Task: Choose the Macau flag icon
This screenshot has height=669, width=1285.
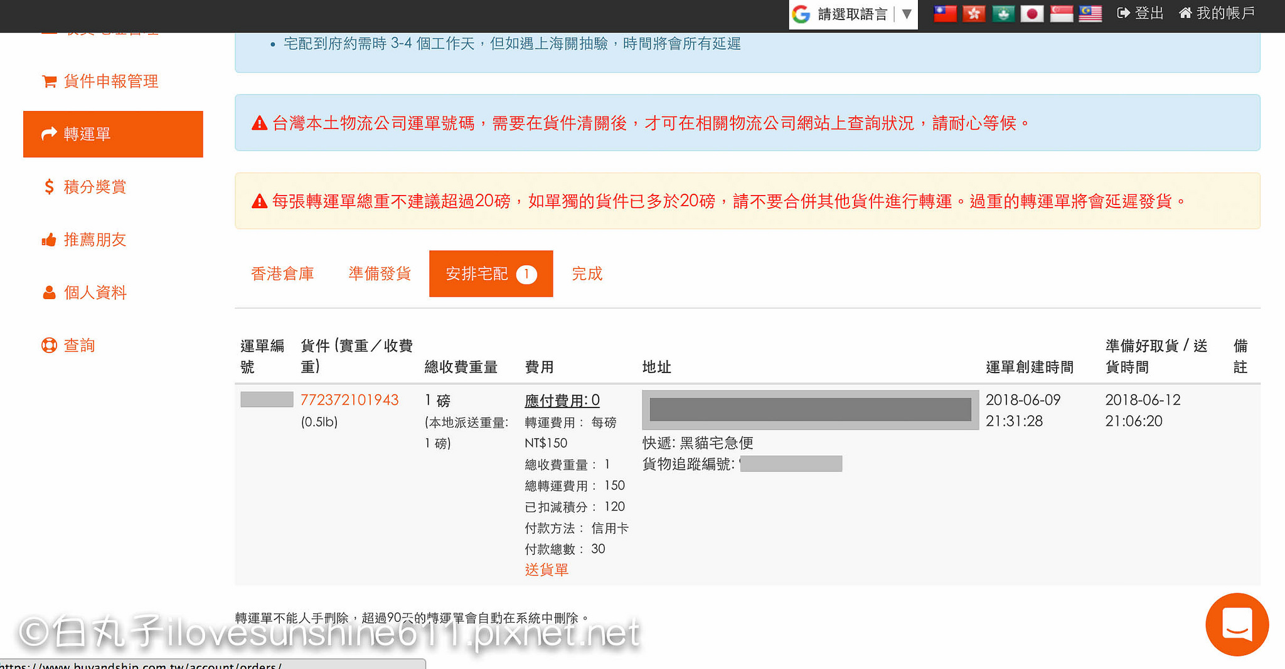Action: coord(1003,13)
